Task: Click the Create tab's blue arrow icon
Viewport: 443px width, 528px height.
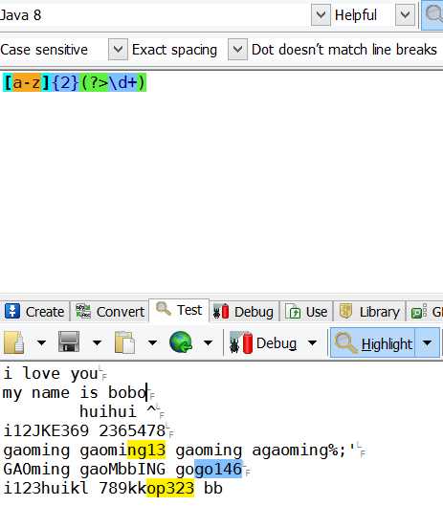Action: click(12, 311)
